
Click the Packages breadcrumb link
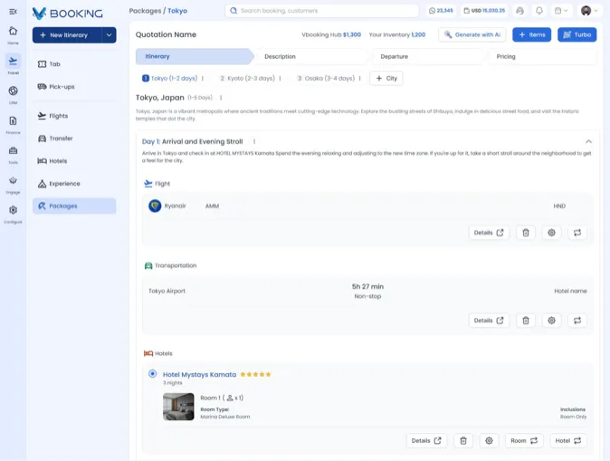coord(145,11)
